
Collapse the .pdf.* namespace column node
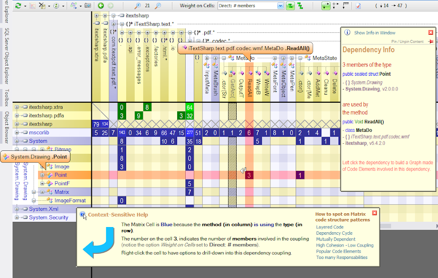(x=189, y=33)
